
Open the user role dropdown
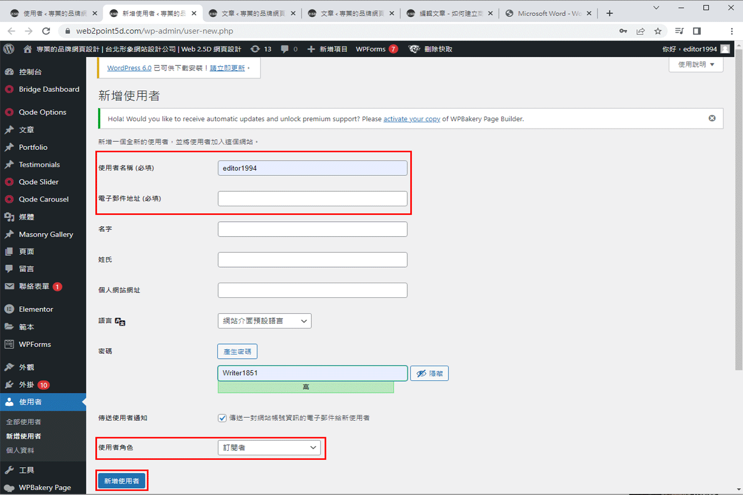269,448
